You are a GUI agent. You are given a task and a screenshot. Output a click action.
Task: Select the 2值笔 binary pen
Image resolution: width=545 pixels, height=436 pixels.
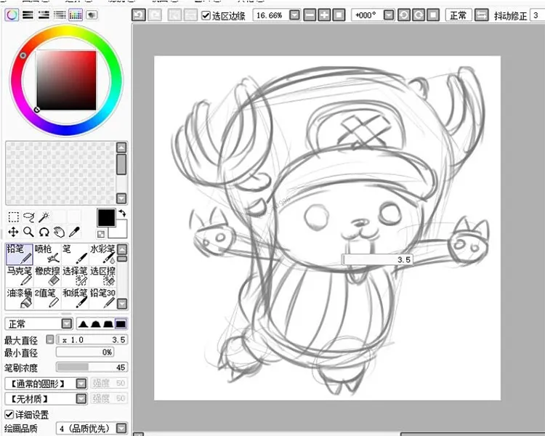pos(47,299)
